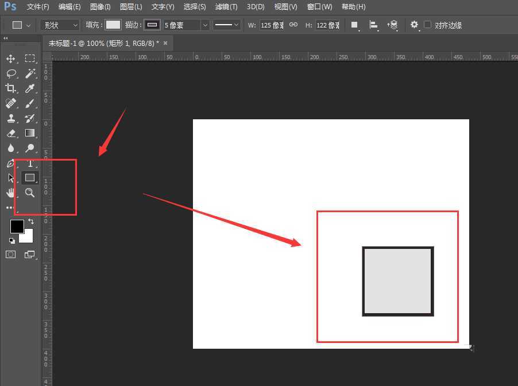The width and height of the screenshot is (518, 386).
Task: Choose the Eyedropper tool
Action: [30, 88]
